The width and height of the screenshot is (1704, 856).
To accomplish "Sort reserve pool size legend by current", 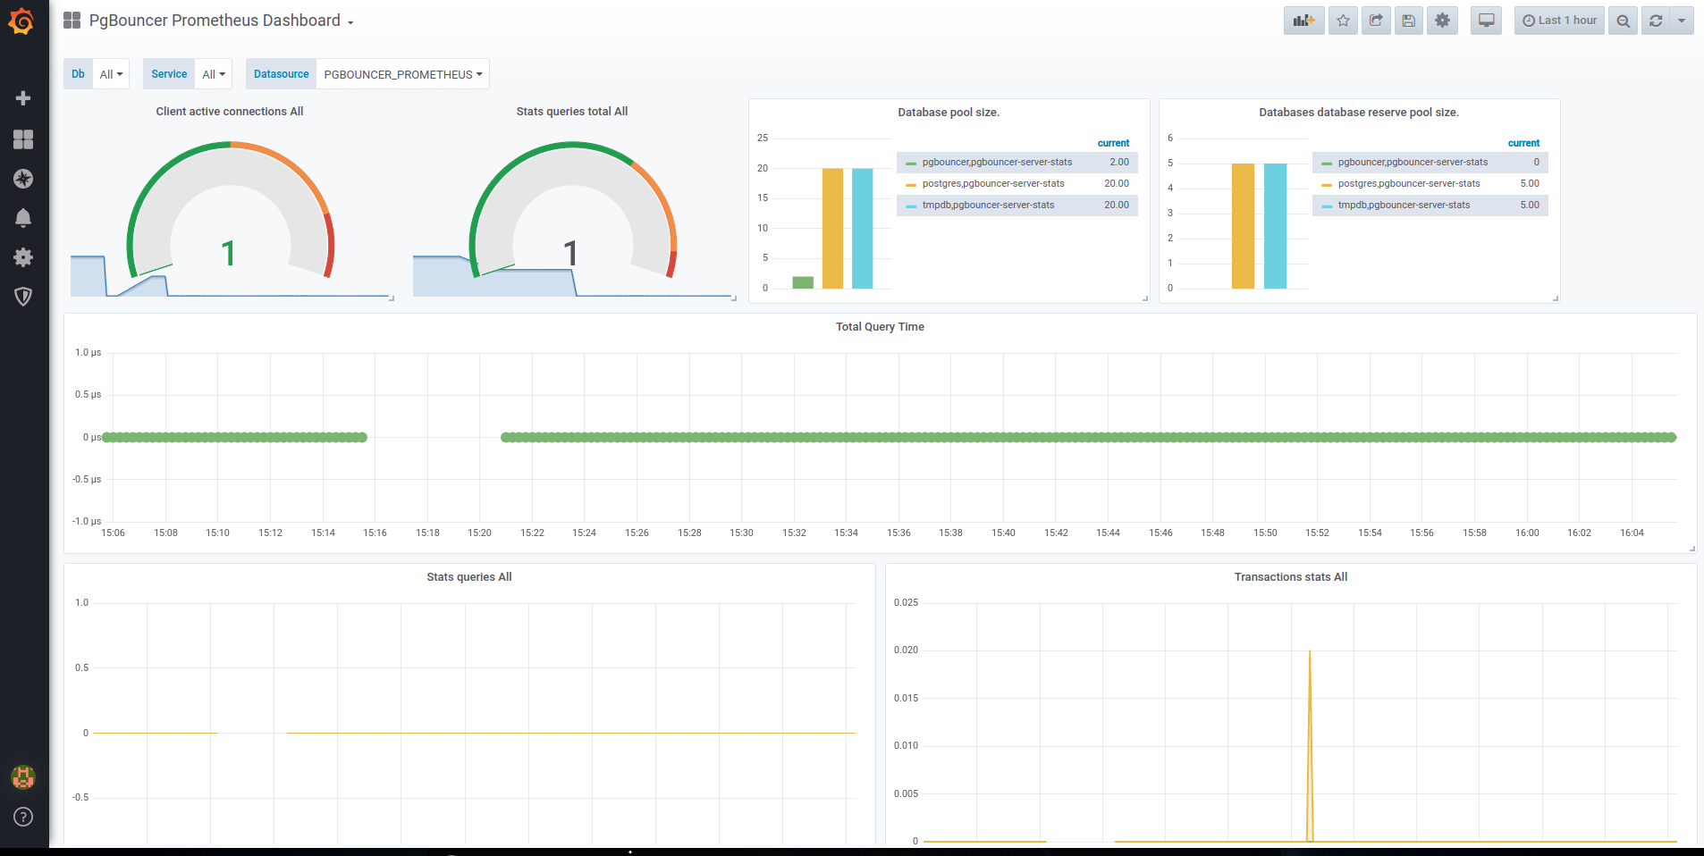I will pyautogui.click(x=1523, y=143).
